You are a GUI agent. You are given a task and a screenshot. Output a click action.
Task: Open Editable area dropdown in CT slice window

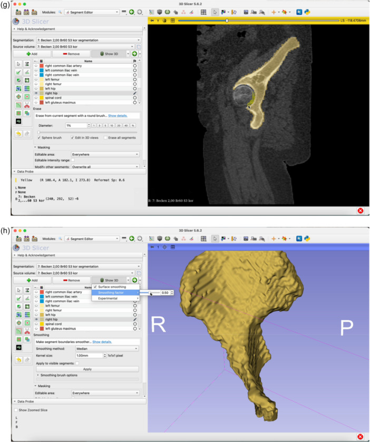105,154
